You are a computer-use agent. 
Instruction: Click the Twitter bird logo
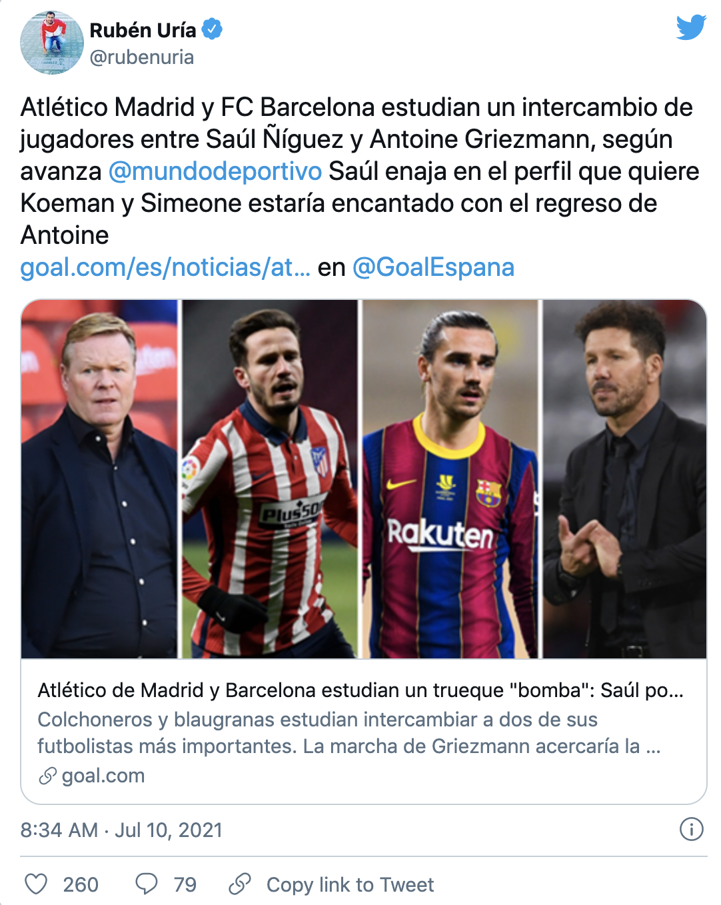[691, 27]
